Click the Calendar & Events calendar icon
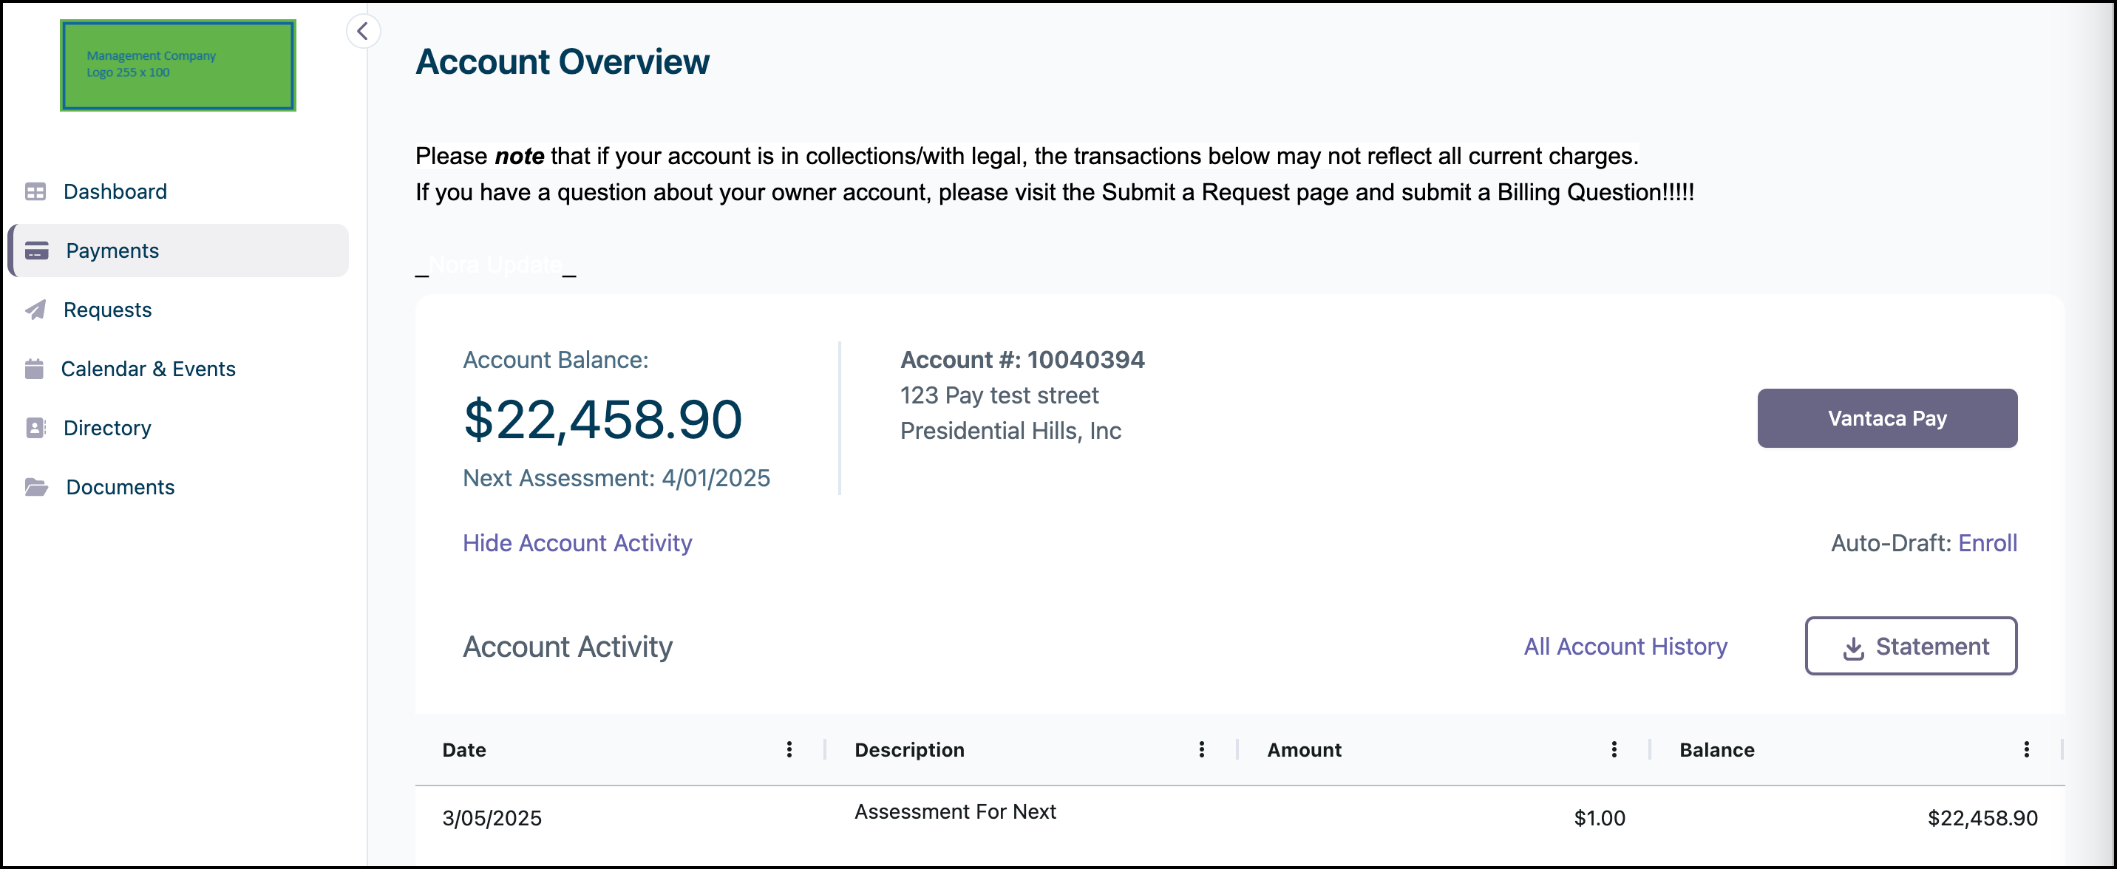Image resolution: width=2117 pixels, height=869 pixels. 35,369
